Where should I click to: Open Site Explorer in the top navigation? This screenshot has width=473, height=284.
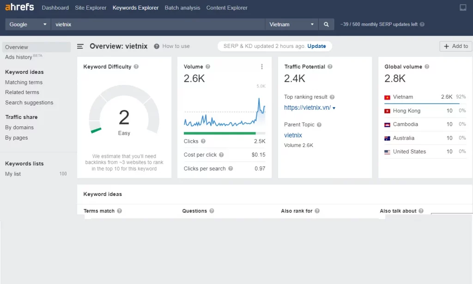pos(91,8)
